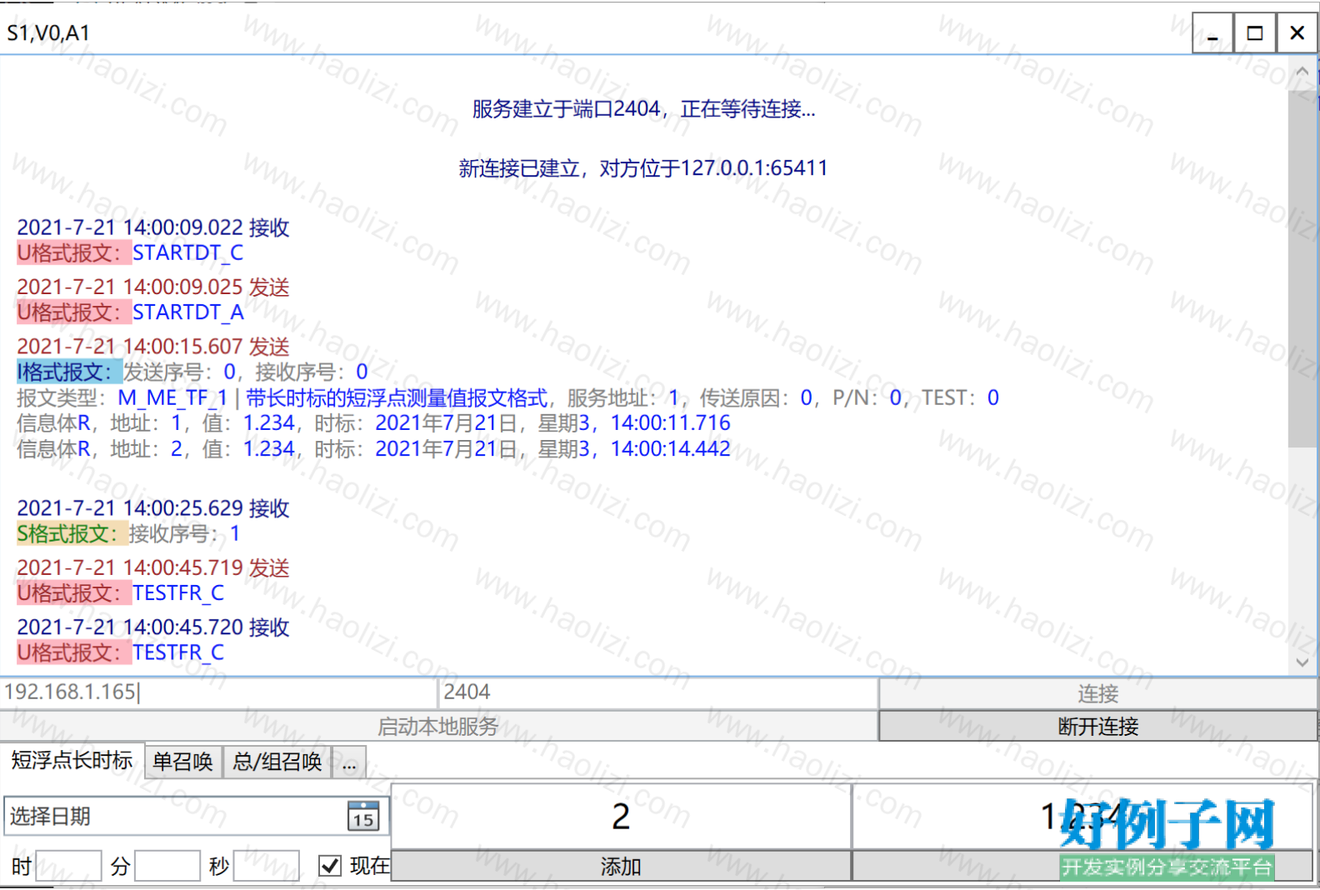Screen dimensions: 1320x890
Task: Click the value input showing 1.234
Action: tap(1082, 817)
